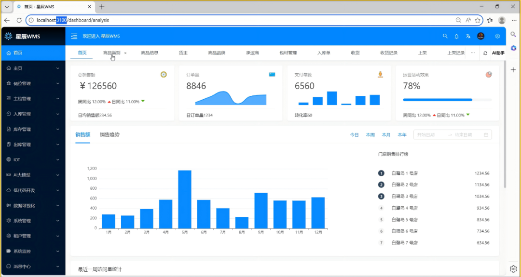Image resolution: width=521 pixels, height=277 pixels.
Task: Click the refresh icon beside AI助手
Action: (x=485, y=53)
